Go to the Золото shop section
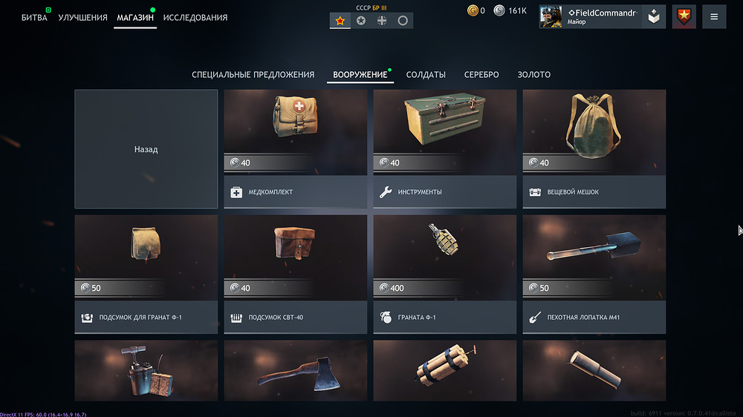 pyautogui.click(x=534, y=75)
